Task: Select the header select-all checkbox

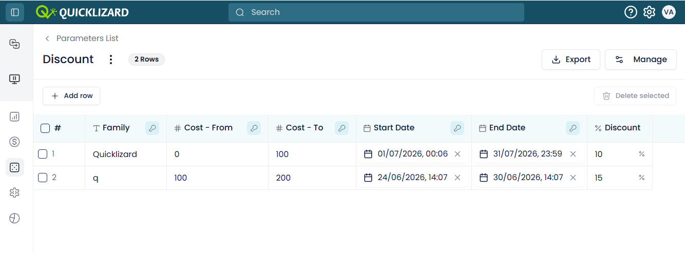Action: coord(45,128)
